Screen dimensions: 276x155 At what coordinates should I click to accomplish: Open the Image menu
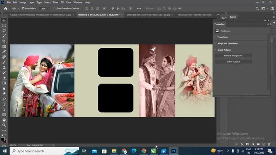coord(23,3)
